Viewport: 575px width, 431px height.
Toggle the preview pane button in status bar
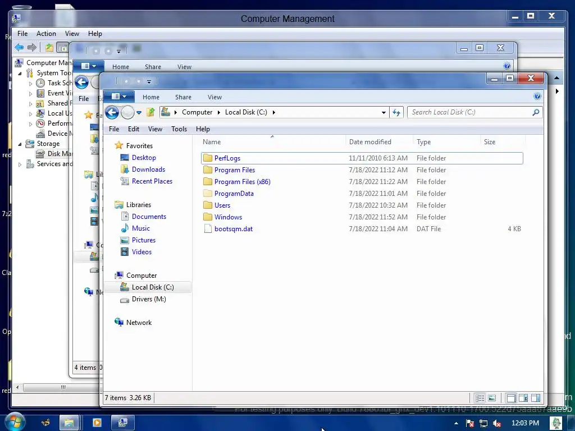(x=535, y=398)
